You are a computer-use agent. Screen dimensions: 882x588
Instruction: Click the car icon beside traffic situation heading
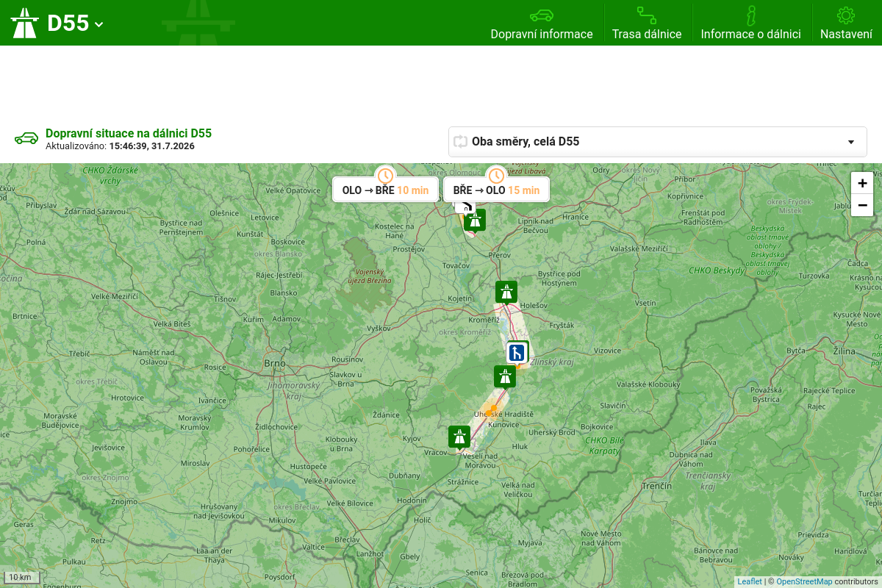pyautogui.click(x=26, y=138)
